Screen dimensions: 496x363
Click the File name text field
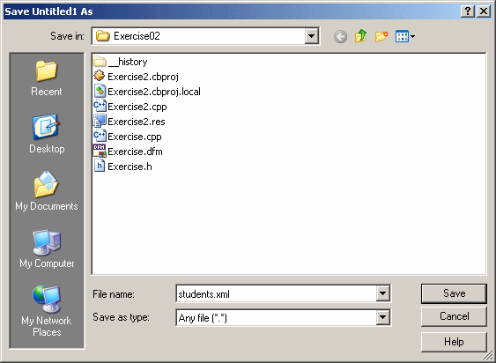276,294
